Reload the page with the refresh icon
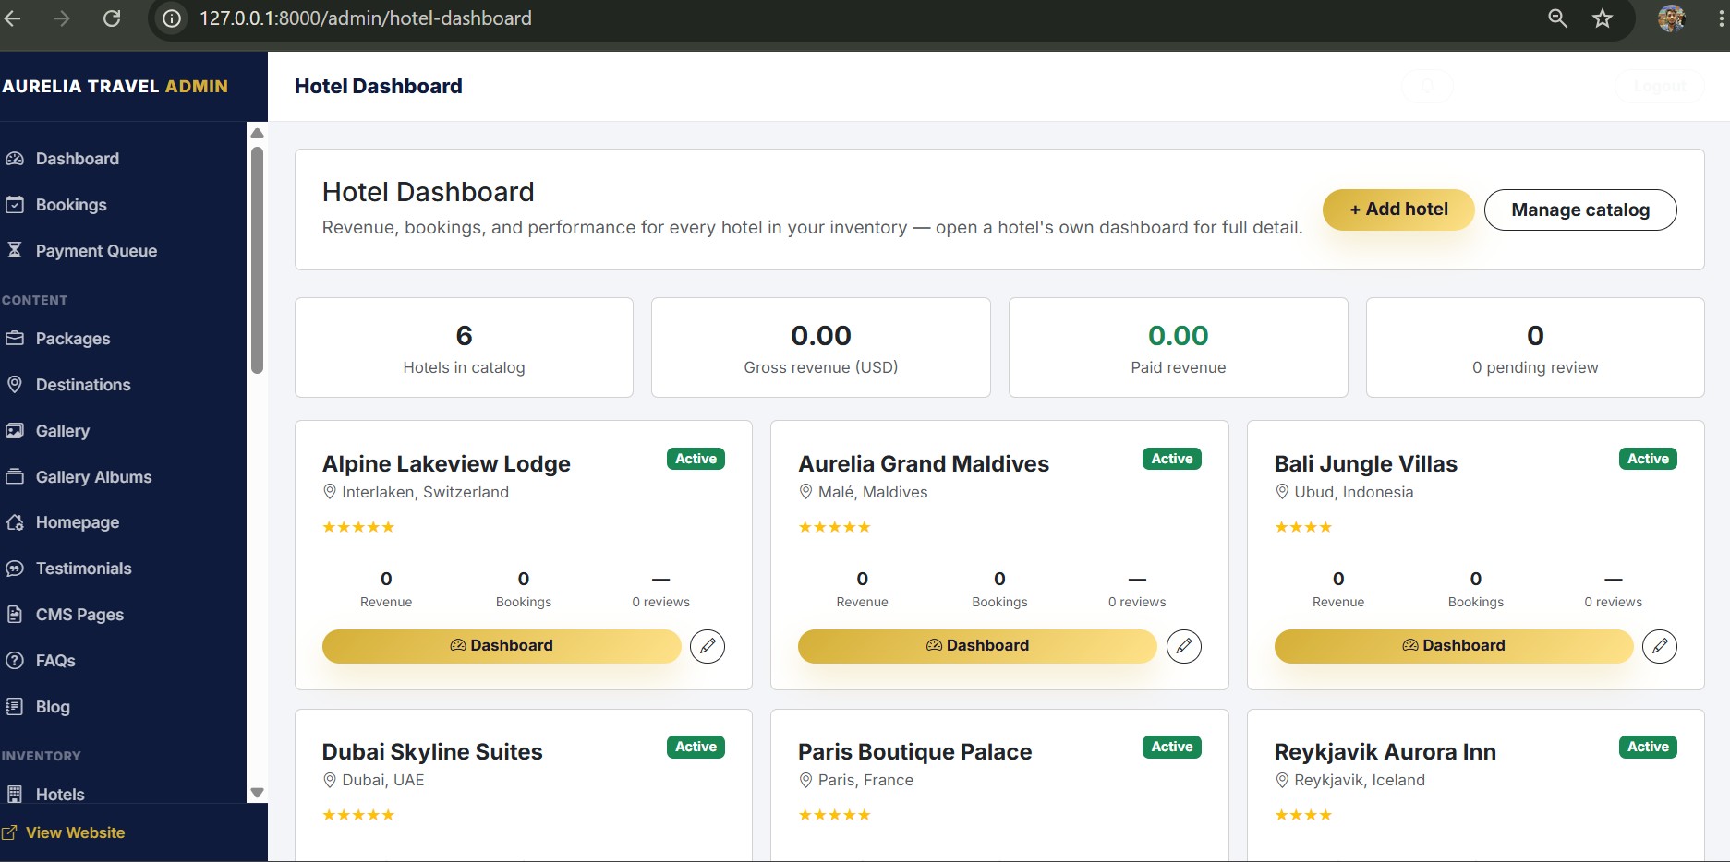1730x862 pixels. coord(112,18)
